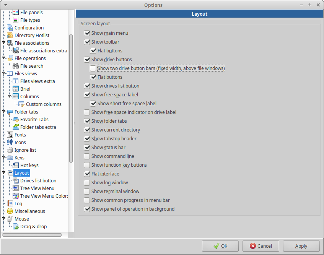The width and height of the screenshot is (324, 255).
Task: Collapse the Columns tree branch
Action: [x=9, y=96]
